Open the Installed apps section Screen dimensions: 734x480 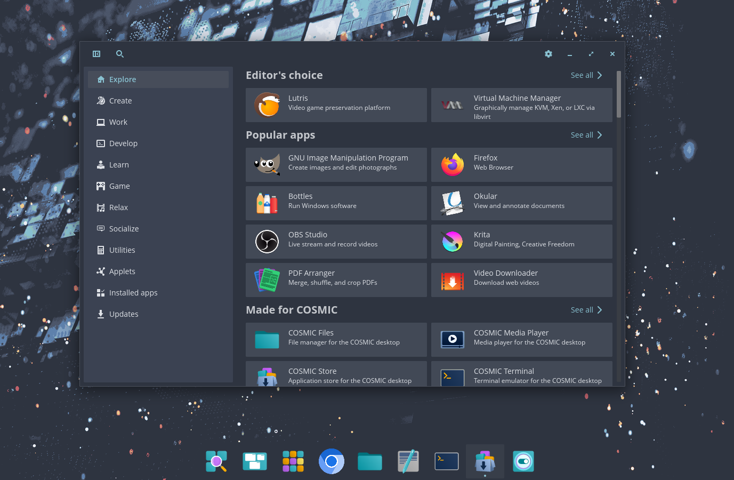133,293
